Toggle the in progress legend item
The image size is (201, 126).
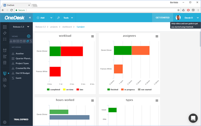point(128,90)
